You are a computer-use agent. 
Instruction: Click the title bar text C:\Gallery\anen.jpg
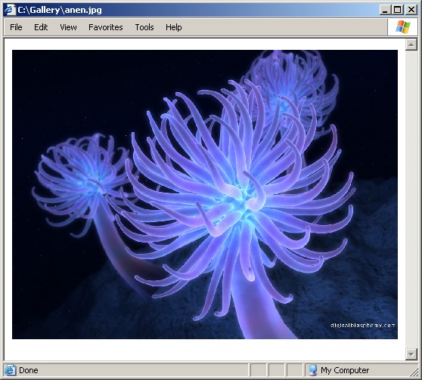60,10
